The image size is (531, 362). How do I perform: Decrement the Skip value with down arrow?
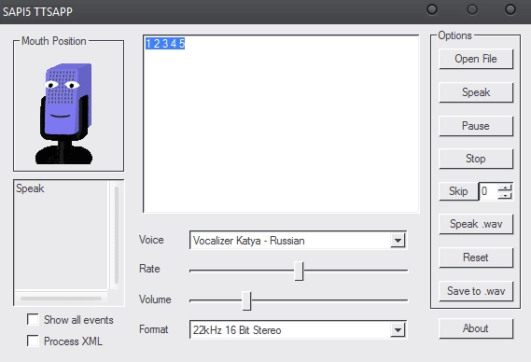pos(505,195)
